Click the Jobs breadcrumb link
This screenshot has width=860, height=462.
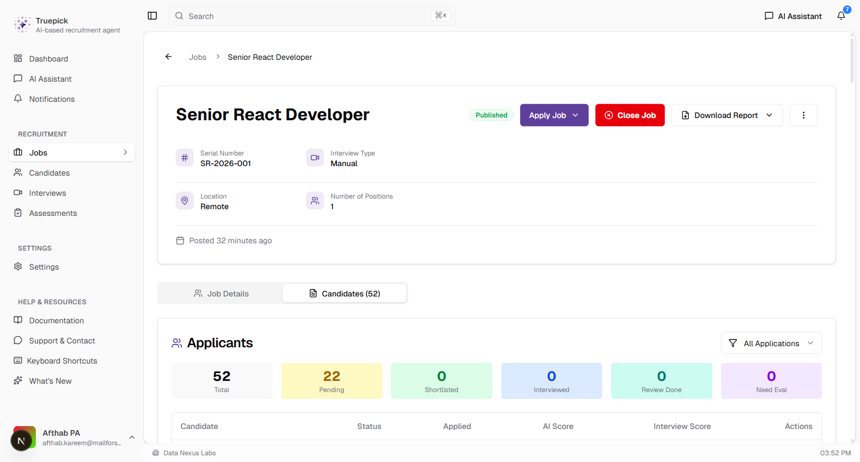pyautogui.click(x=198, y=57)
